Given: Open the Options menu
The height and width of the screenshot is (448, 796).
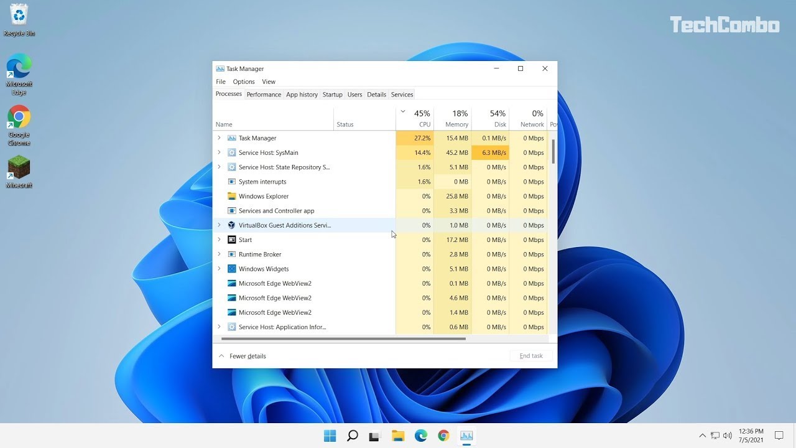Looking at the screenshot, I should pos(244,82).
